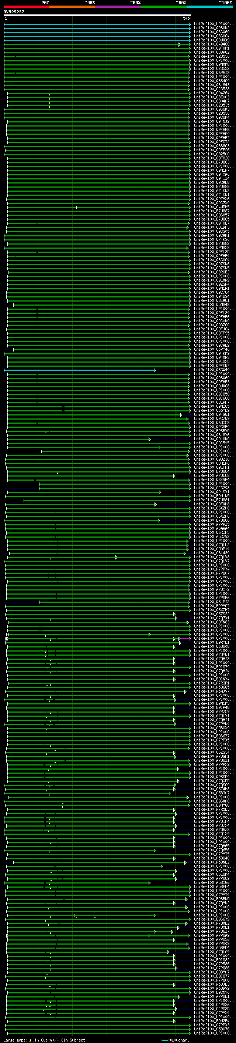Select hit label UniRef100_Q0WVG8
Viewport: 236px width, 1043px height.
click(x=212, y=386)
